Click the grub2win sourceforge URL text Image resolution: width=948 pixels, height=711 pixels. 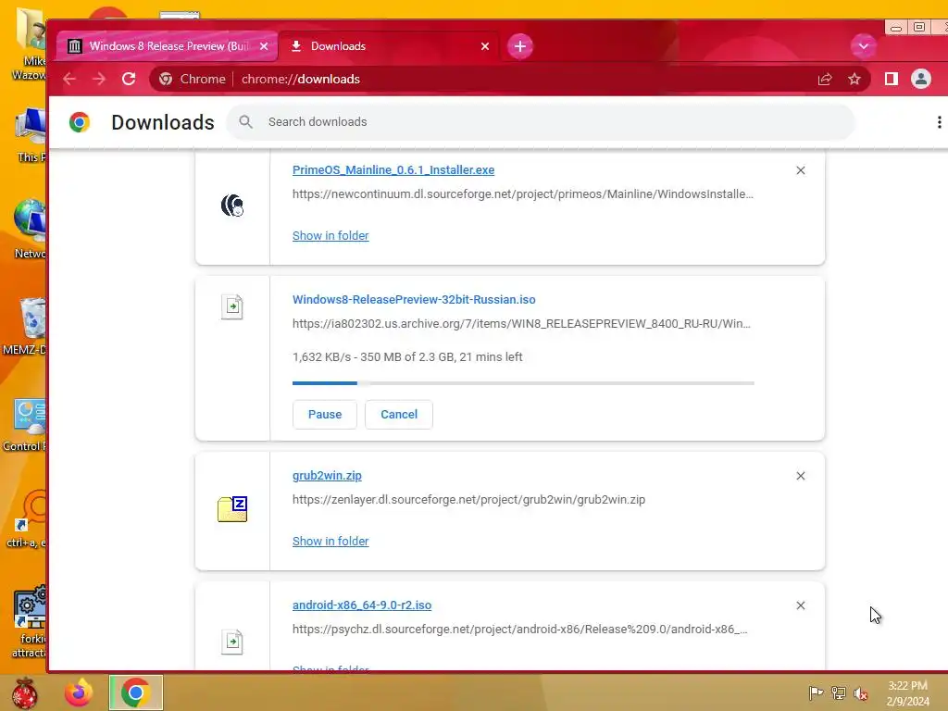tap(468, 500)
